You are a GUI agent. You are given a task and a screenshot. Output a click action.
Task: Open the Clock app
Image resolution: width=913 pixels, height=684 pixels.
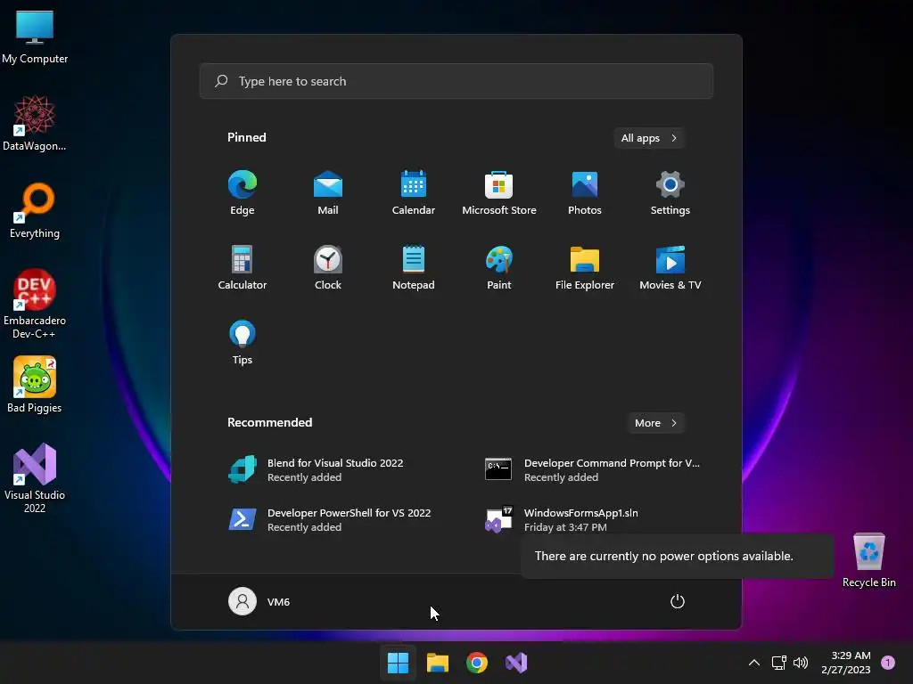[x=328, y=267]
